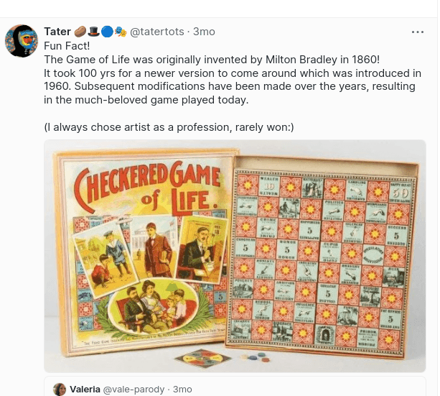Click the blue circle emoji in the name
The image size is (440, 396).
tap(107, 32)
